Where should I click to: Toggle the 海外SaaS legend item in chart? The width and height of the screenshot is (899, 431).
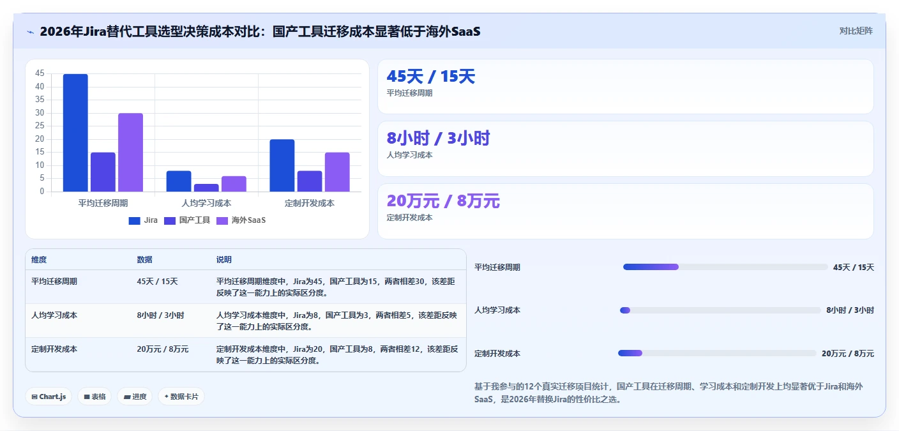241,220
